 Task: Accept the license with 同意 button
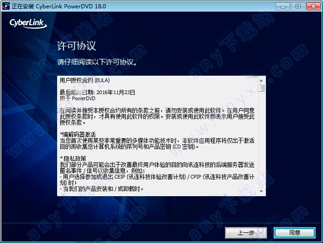coord(294,233)
